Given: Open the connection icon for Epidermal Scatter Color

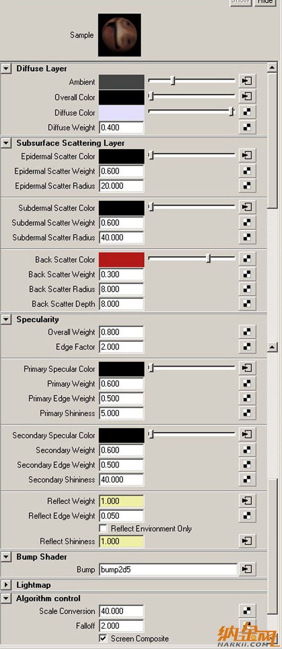Looking at the screenshot, I should point(247,156).
